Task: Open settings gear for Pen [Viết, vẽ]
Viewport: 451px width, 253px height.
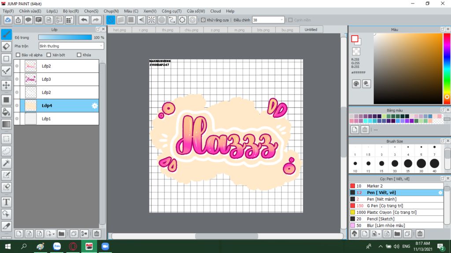Action: 440,193
